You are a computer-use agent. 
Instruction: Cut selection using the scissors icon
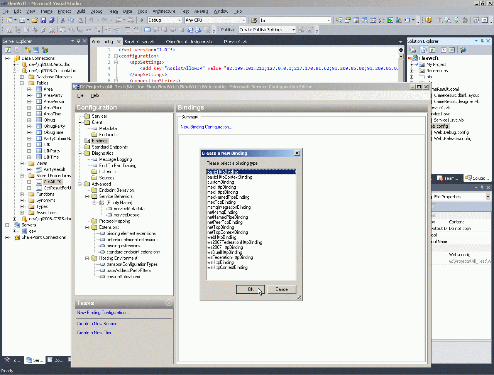pos(63,20)
